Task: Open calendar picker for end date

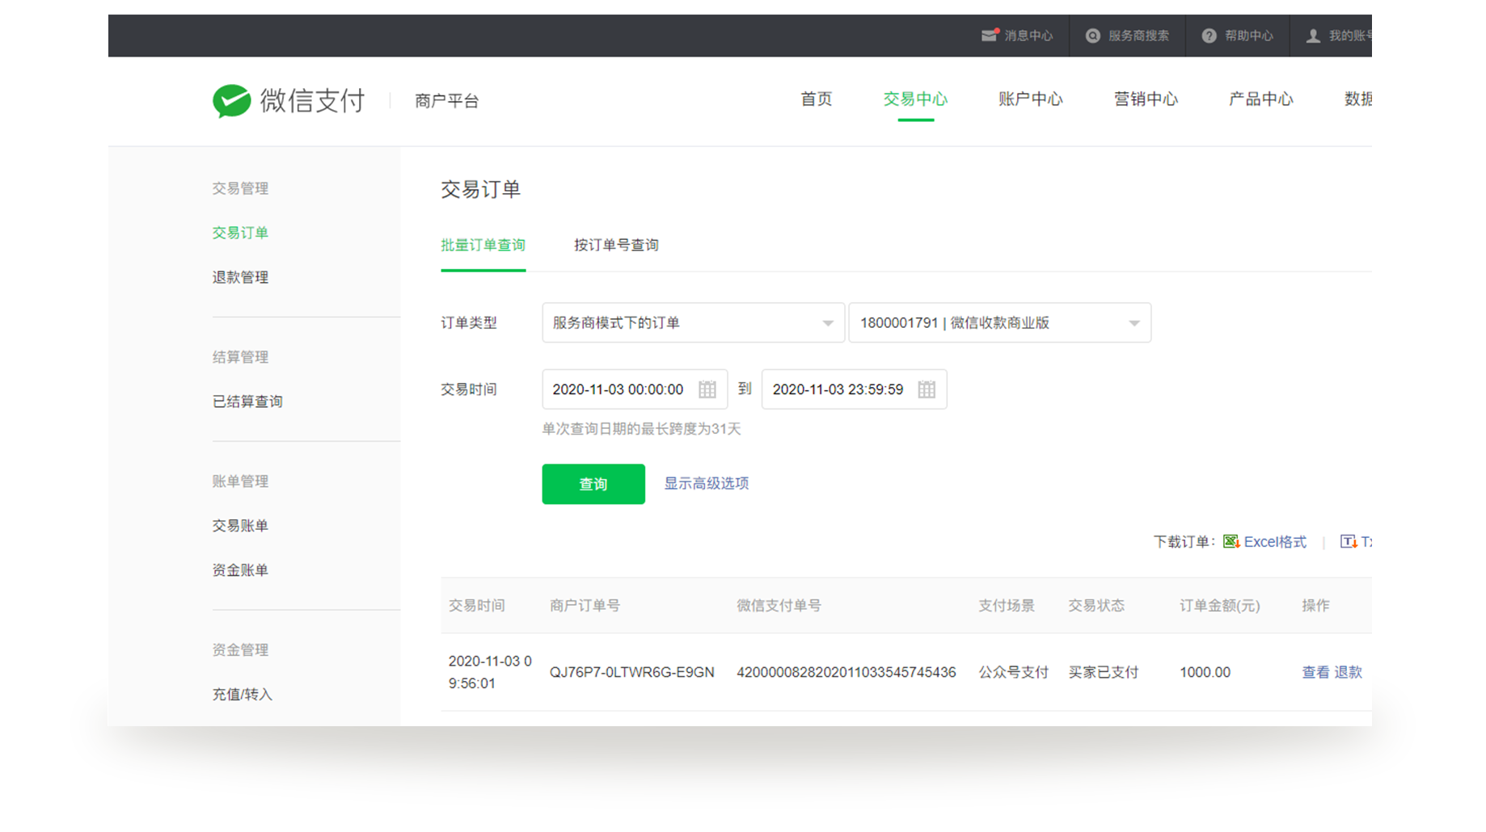Action: (x=927, y=389)
